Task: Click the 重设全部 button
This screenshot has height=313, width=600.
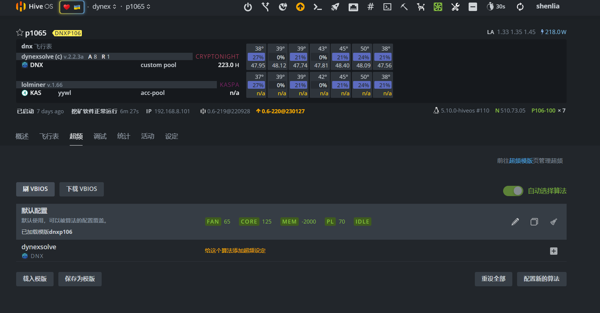Action: 494,279
